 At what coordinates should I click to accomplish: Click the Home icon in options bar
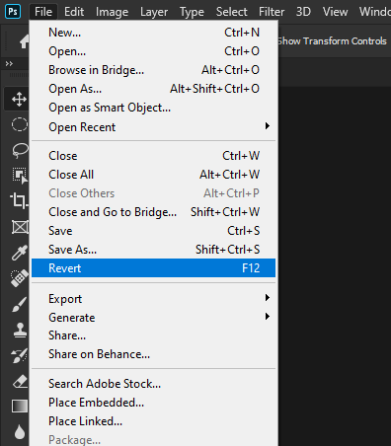coord(24,41)
